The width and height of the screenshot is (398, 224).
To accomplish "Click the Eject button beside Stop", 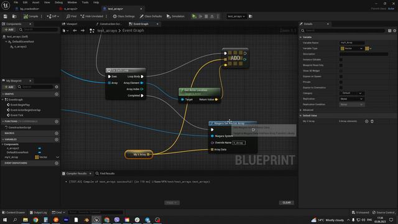I will 212,16.
